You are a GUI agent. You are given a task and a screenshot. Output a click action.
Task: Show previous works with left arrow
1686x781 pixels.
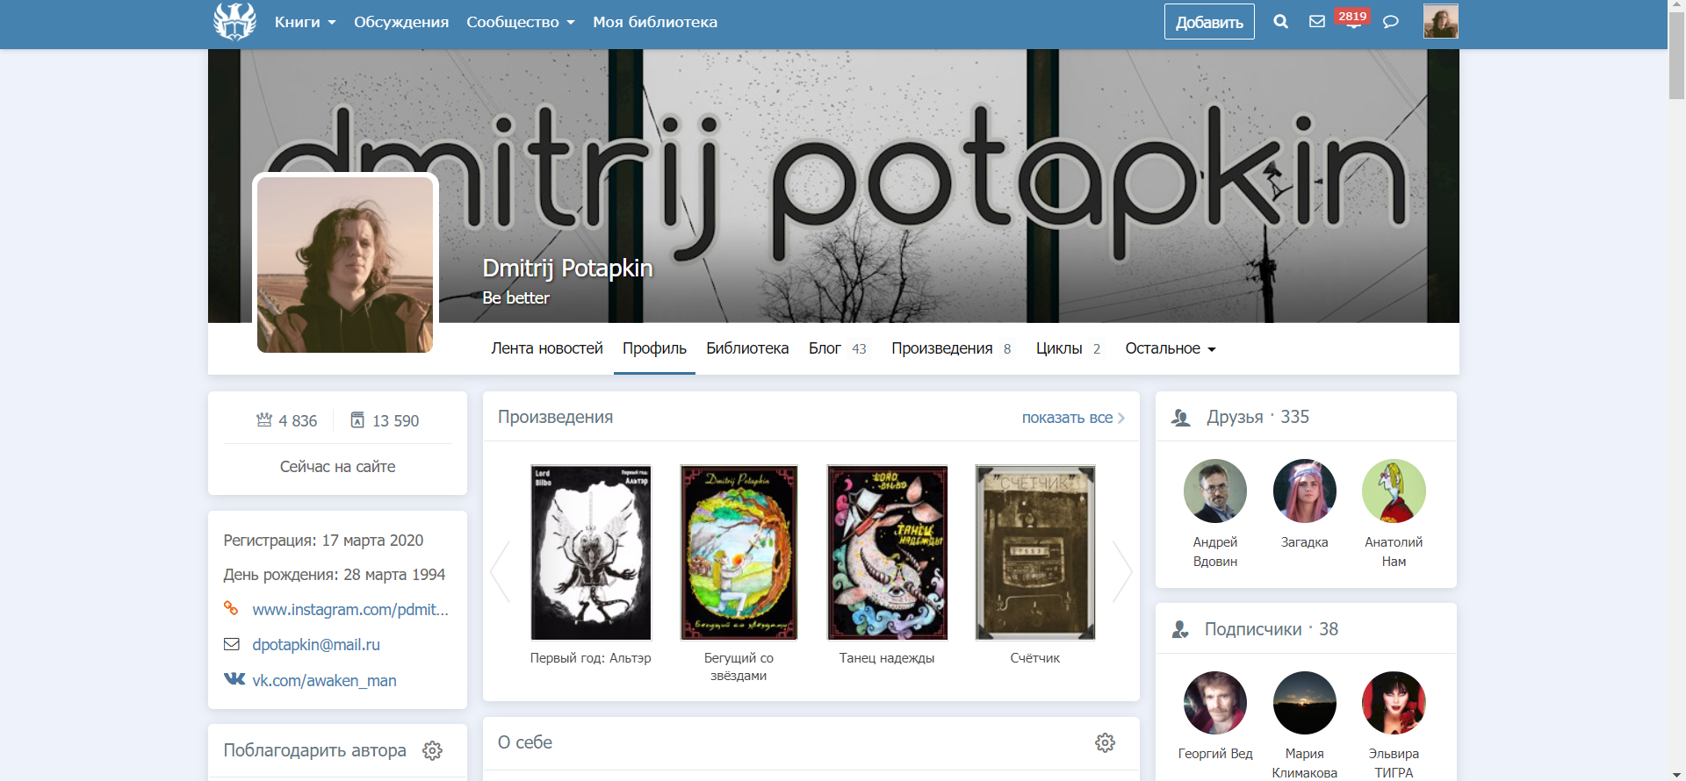click(x=501, y=571)
